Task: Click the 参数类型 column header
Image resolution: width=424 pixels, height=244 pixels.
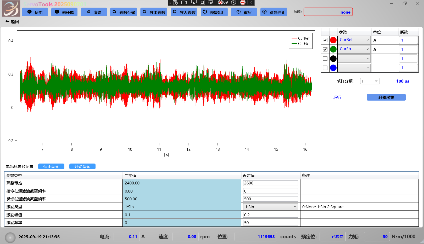Action: [x=64, y=175]
